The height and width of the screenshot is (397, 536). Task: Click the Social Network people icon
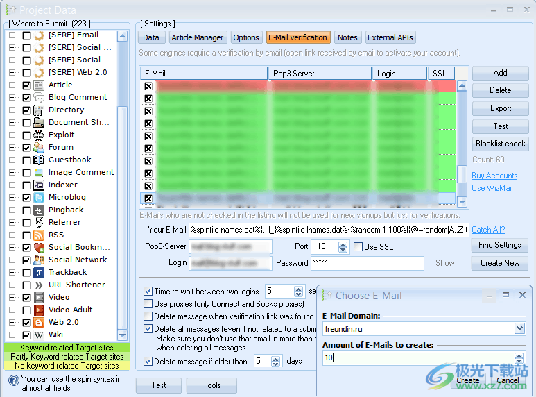pos(39,260)
